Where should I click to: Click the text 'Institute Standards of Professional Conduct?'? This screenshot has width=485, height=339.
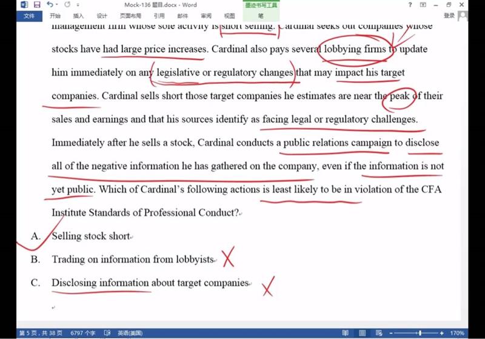(x=145, y=213)
